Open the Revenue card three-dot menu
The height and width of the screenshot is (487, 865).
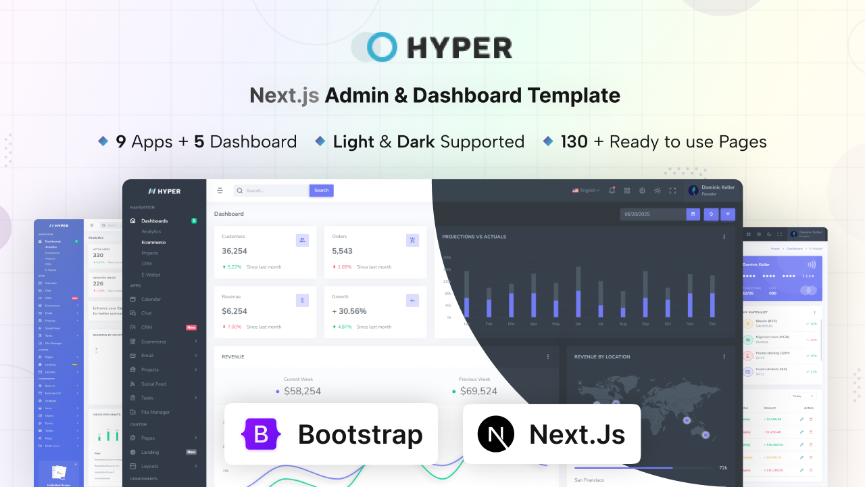pos(548,356)
